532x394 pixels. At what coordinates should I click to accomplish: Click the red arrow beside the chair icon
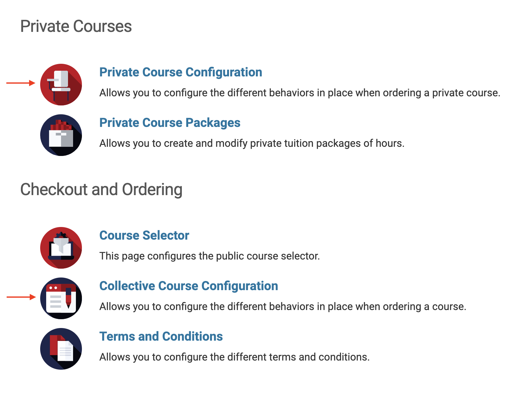click(x=21, y=83)
